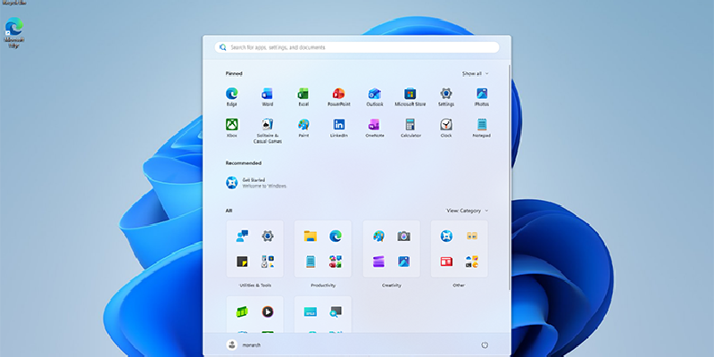Open Paint inside the Creativity group
Viewport: 714px width, 357px height.
[378, 236]
